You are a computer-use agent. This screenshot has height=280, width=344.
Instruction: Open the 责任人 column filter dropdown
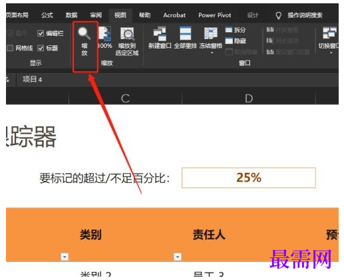tap(178, 257)
